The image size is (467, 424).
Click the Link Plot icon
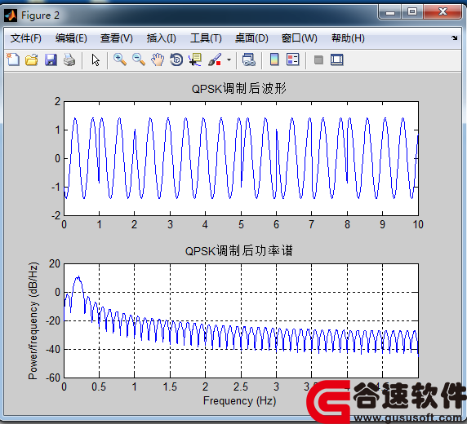click(x=249, y=60)
